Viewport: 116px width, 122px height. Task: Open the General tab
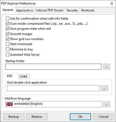(8, 10)
